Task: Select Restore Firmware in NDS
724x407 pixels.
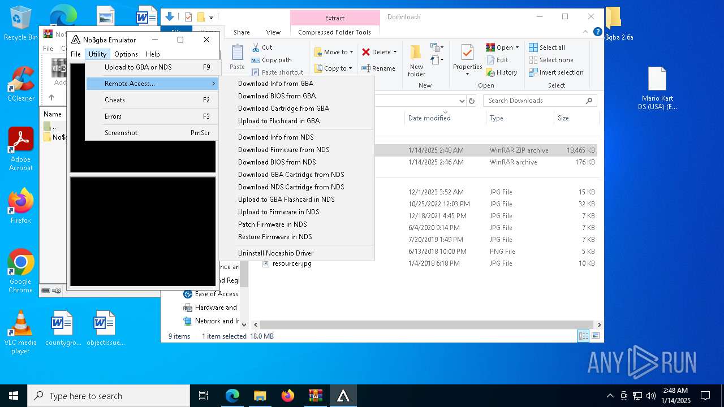Action: pyautogui.click(x=297, y=237)
